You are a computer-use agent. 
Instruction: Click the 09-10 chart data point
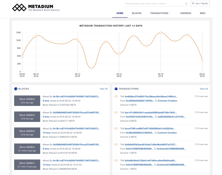click(x=36, y=36)
